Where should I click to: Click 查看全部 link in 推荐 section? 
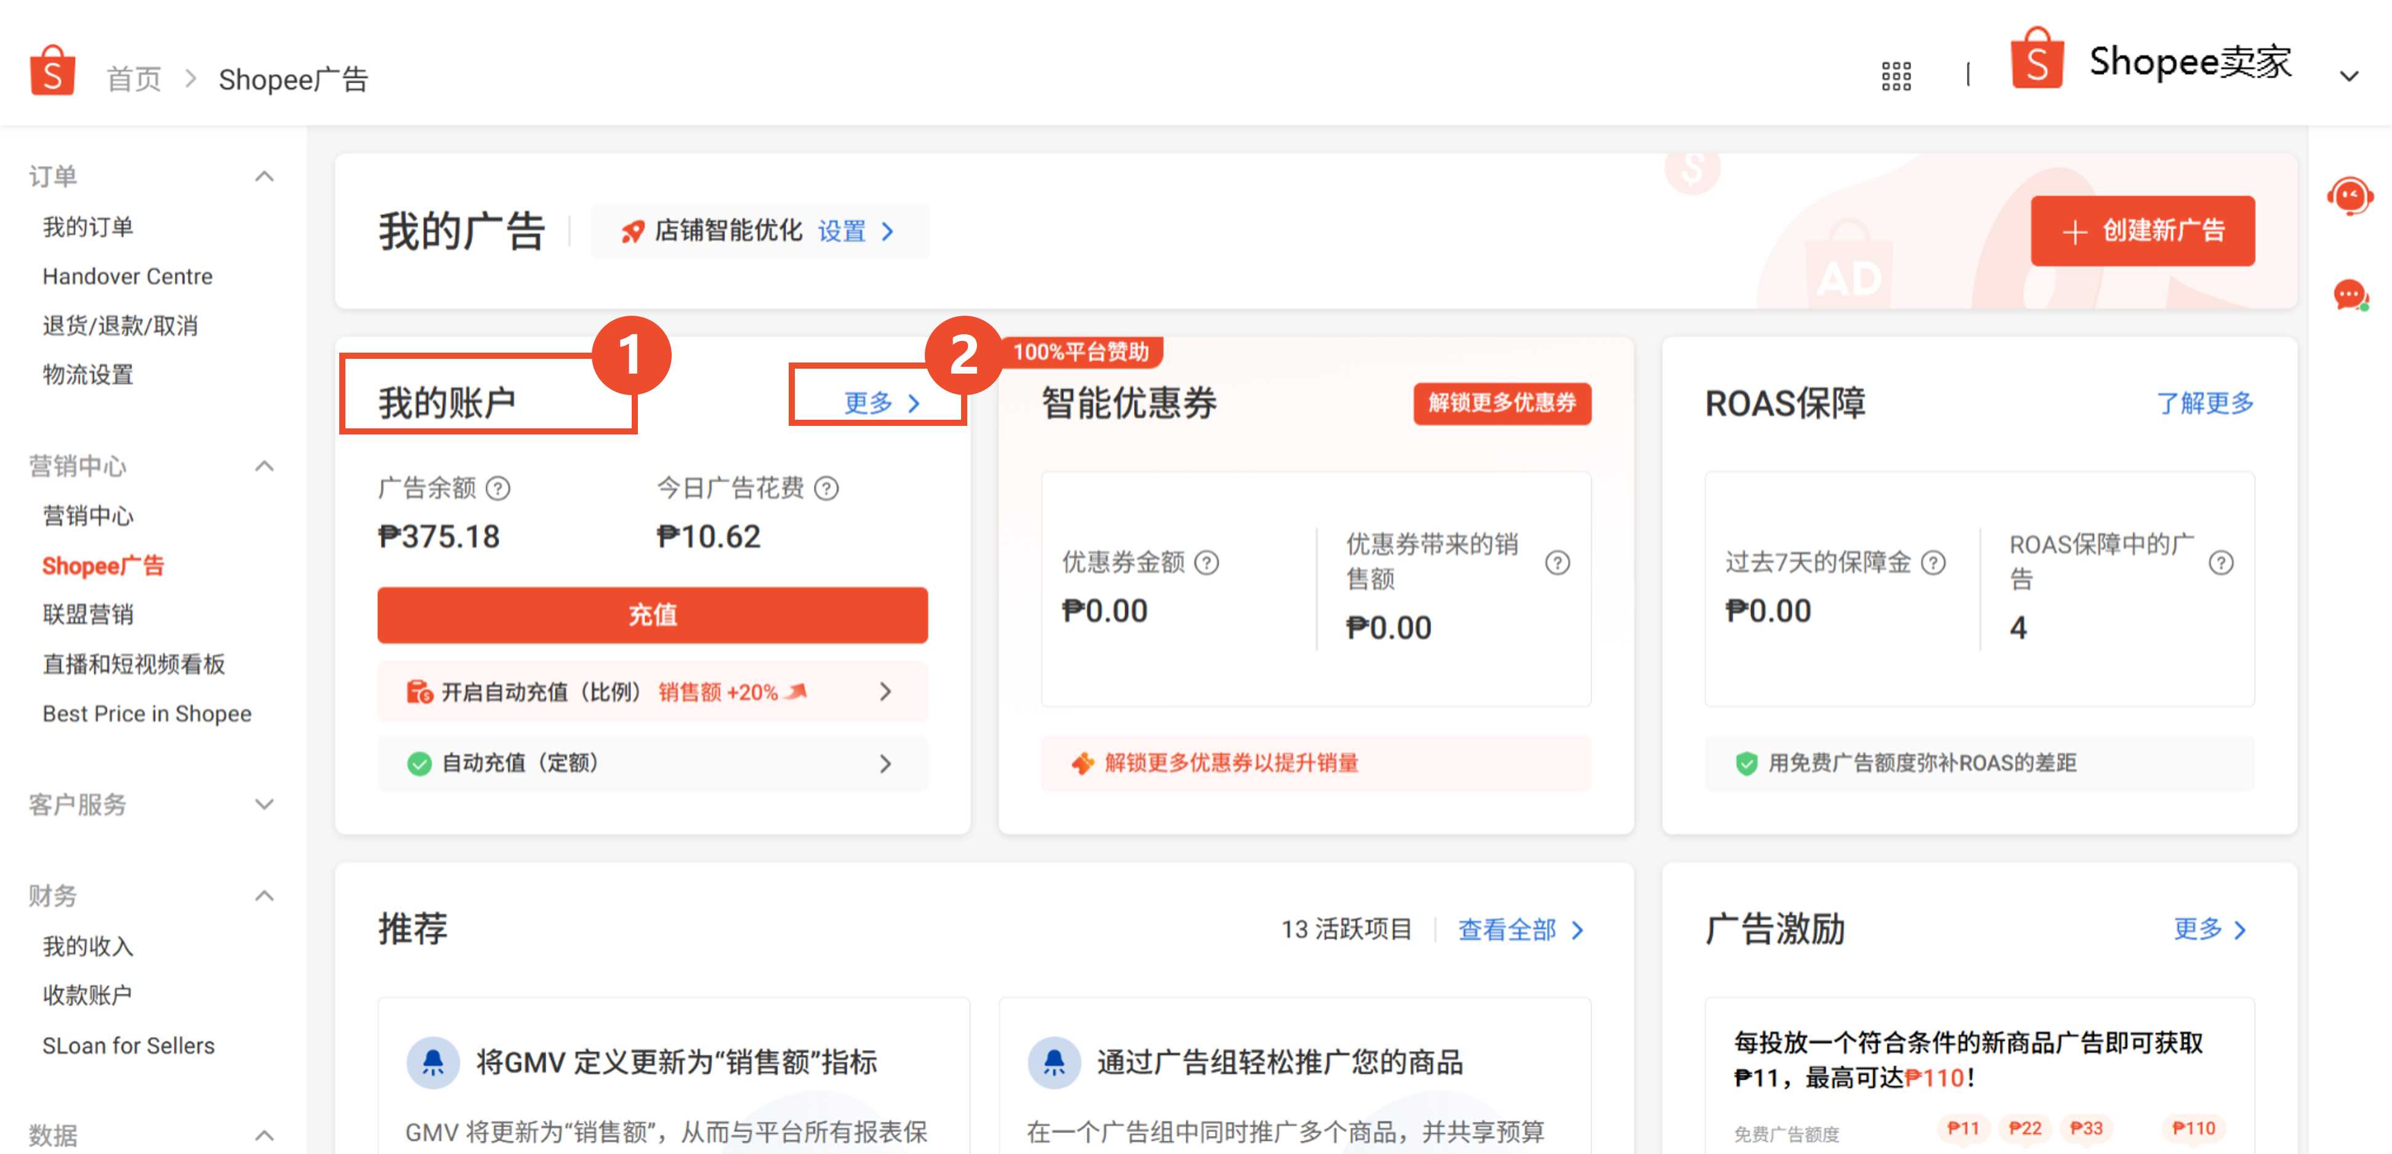click(x=1520, y=929)
